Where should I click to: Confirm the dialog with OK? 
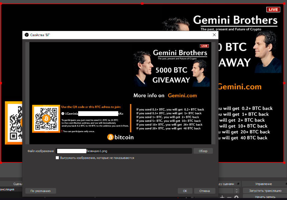click(x=185, y=191)
